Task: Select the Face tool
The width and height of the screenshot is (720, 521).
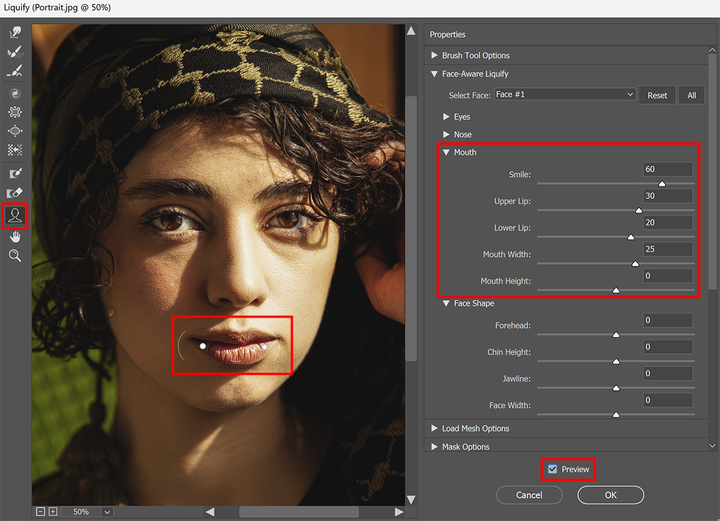Action: 15,216
